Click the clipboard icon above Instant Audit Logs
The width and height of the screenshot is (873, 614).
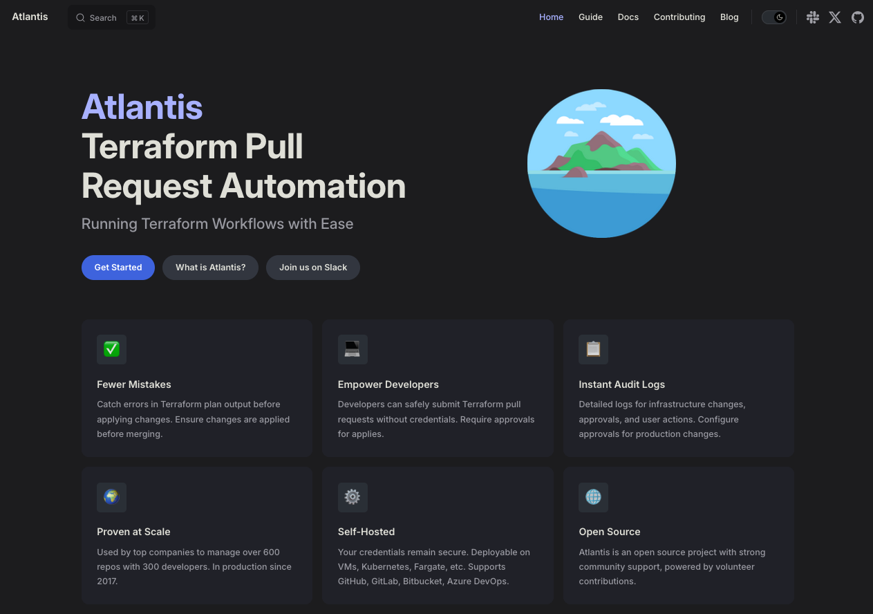pyautogui.click(x=593, y=349)
